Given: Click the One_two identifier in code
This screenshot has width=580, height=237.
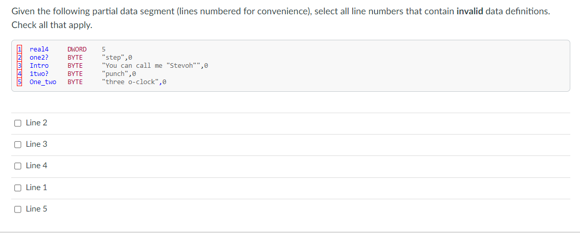Looking at the screenshot, I should (43, 82).
